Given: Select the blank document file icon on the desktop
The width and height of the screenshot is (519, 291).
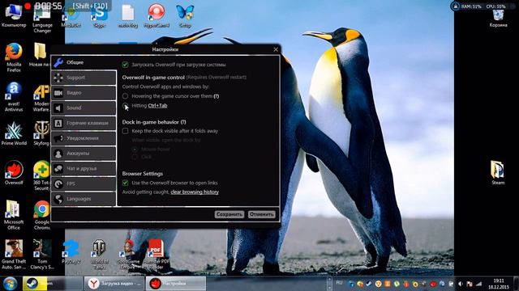Looking at the screenshot, I should tap(128, 15).
